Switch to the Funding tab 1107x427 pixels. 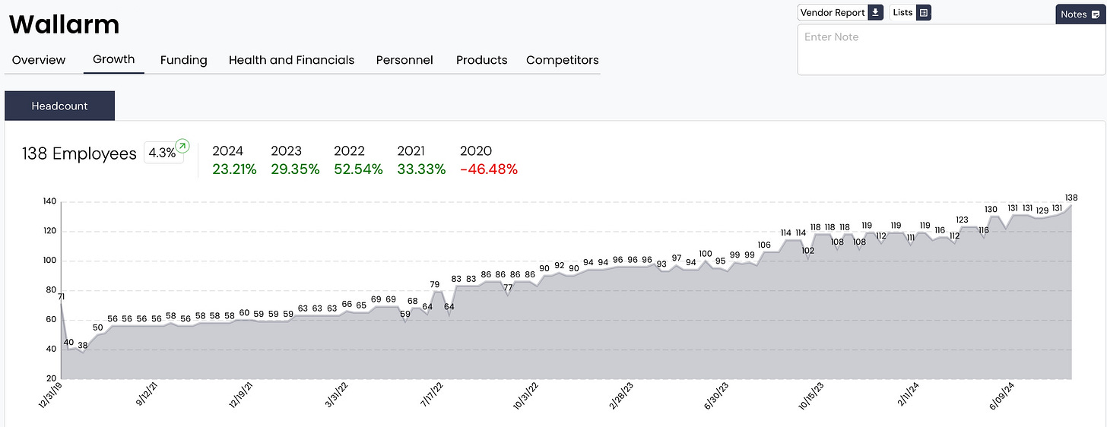tap(184, 60)
